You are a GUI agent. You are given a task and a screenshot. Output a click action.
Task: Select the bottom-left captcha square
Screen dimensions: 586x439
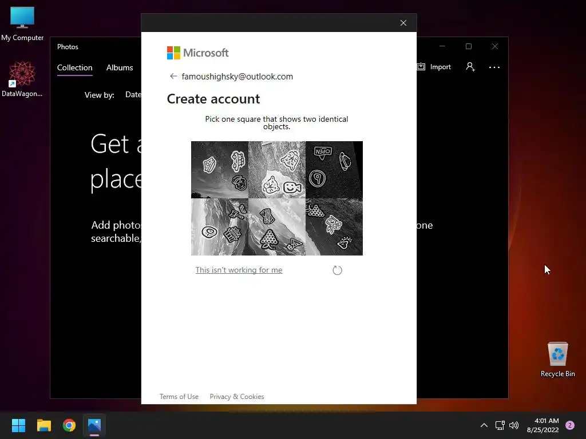[x=220, y=227]
